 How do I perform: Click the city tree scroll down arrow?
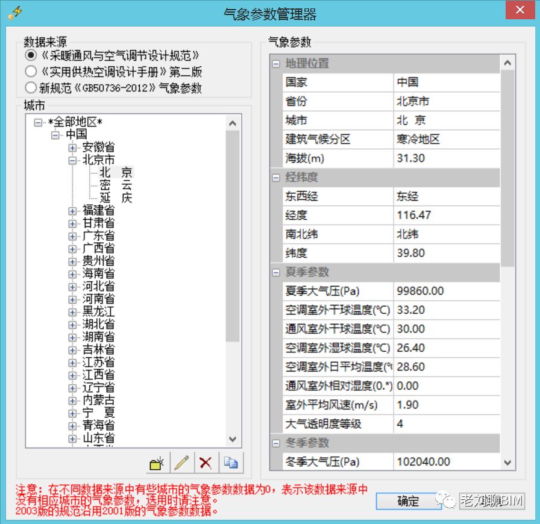(233, 439)
